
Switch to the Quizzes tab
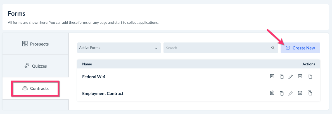point(35,66)
